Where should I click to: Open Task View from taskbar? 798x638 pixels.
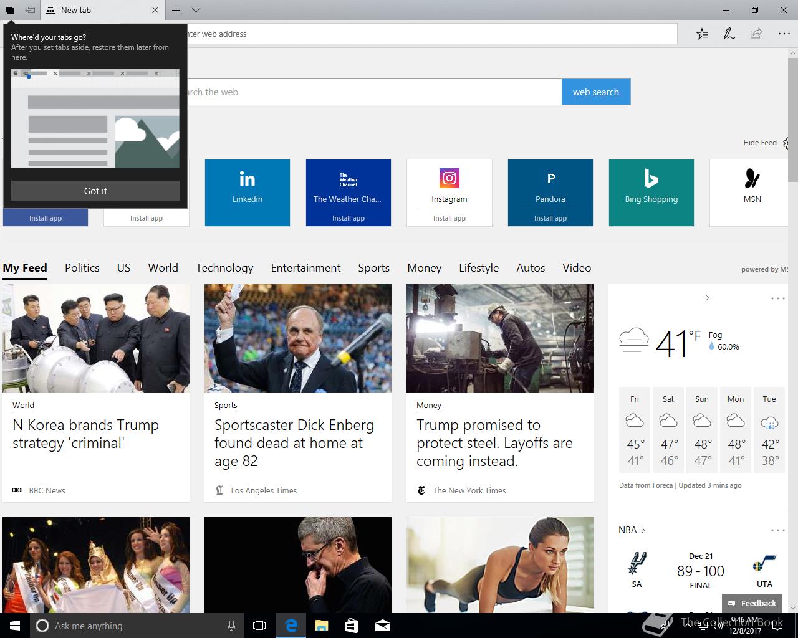pyautogui.click(x=259, y=626)
